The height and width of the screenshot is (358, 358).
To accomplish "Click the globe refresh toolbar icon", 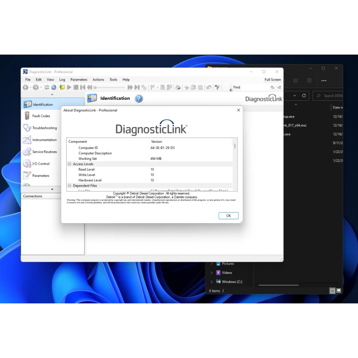I will [54, 87].
